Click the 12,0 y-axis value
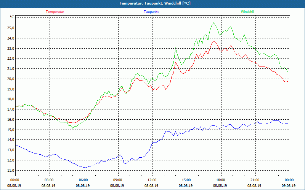 pyautogui.click(x=11, y=160)
